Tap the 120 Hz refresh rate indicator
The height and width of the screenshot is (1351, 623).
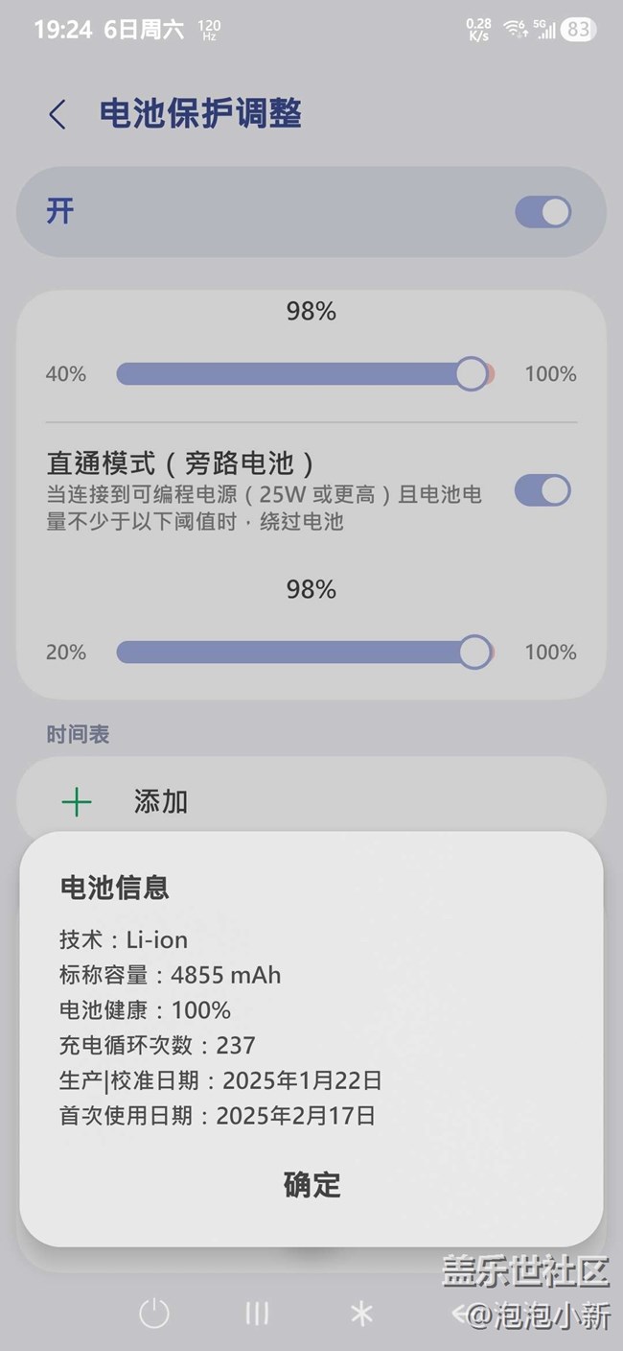pyautogui.click(x=210, y=30)
